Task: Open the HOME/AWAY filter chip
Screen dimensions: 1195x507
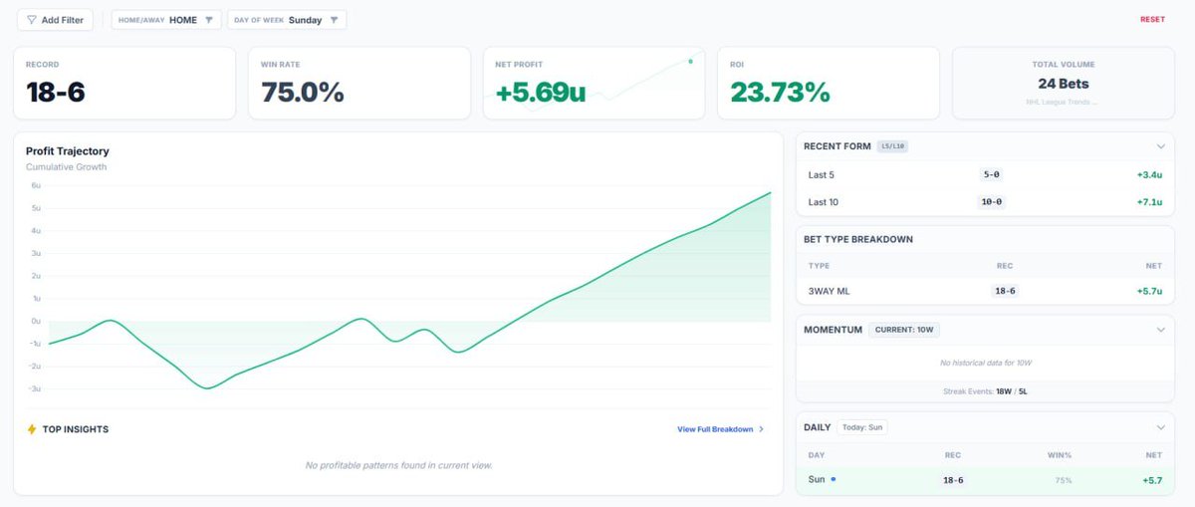Action: pyautogui.click(x=166, y=20)
